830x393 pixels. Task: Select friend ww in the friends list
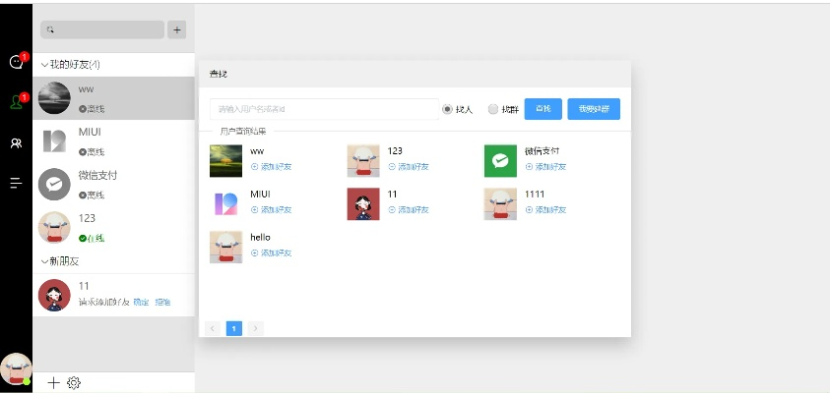tap(114, 98)
